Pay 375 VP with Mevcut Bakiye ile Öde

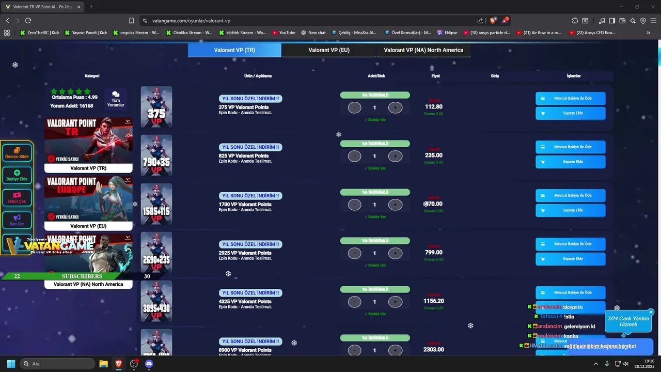pos(571,98)
